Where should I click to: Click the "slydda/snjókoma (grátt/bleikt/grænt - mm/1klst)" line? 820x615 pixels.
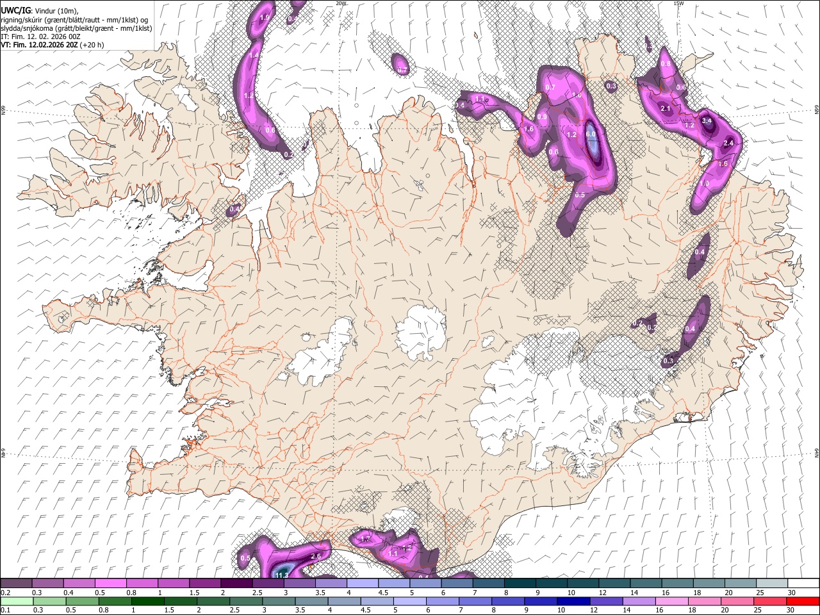pyautogui.click(x=77, y=28)
